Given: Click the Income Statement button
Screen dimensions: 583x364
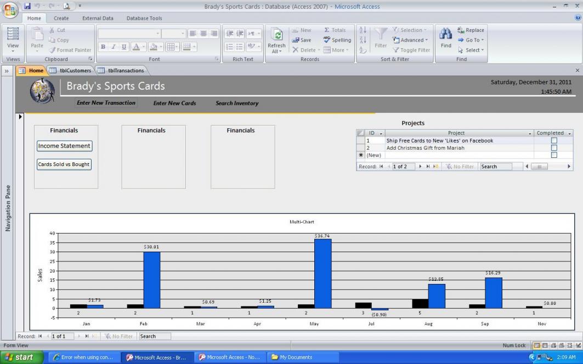Looking at the screenshot, I should 64,146.
